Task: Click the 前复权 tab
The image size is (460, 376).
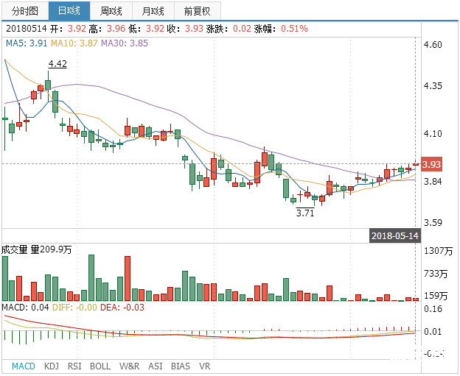Action: coord(197,10)
